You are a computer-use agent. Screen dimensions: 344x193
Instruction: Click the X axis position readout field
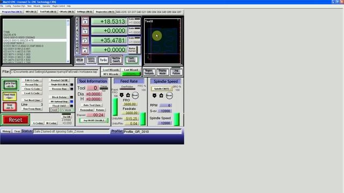pyautogui.click(x=109, y=21)
